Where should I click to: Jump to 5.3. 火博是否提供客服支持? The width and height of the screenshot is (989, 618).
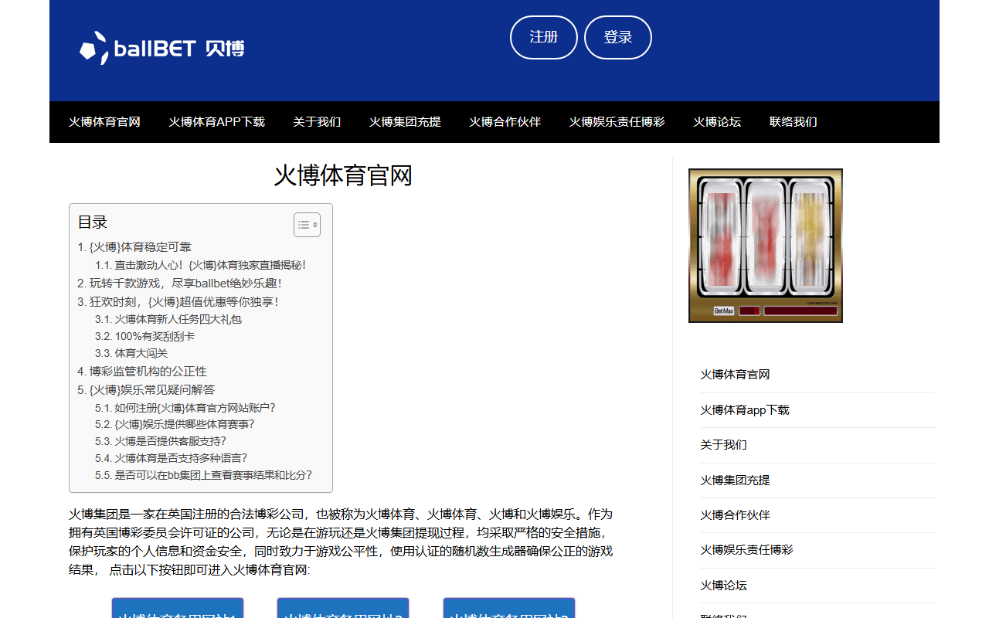click(161, 441)
